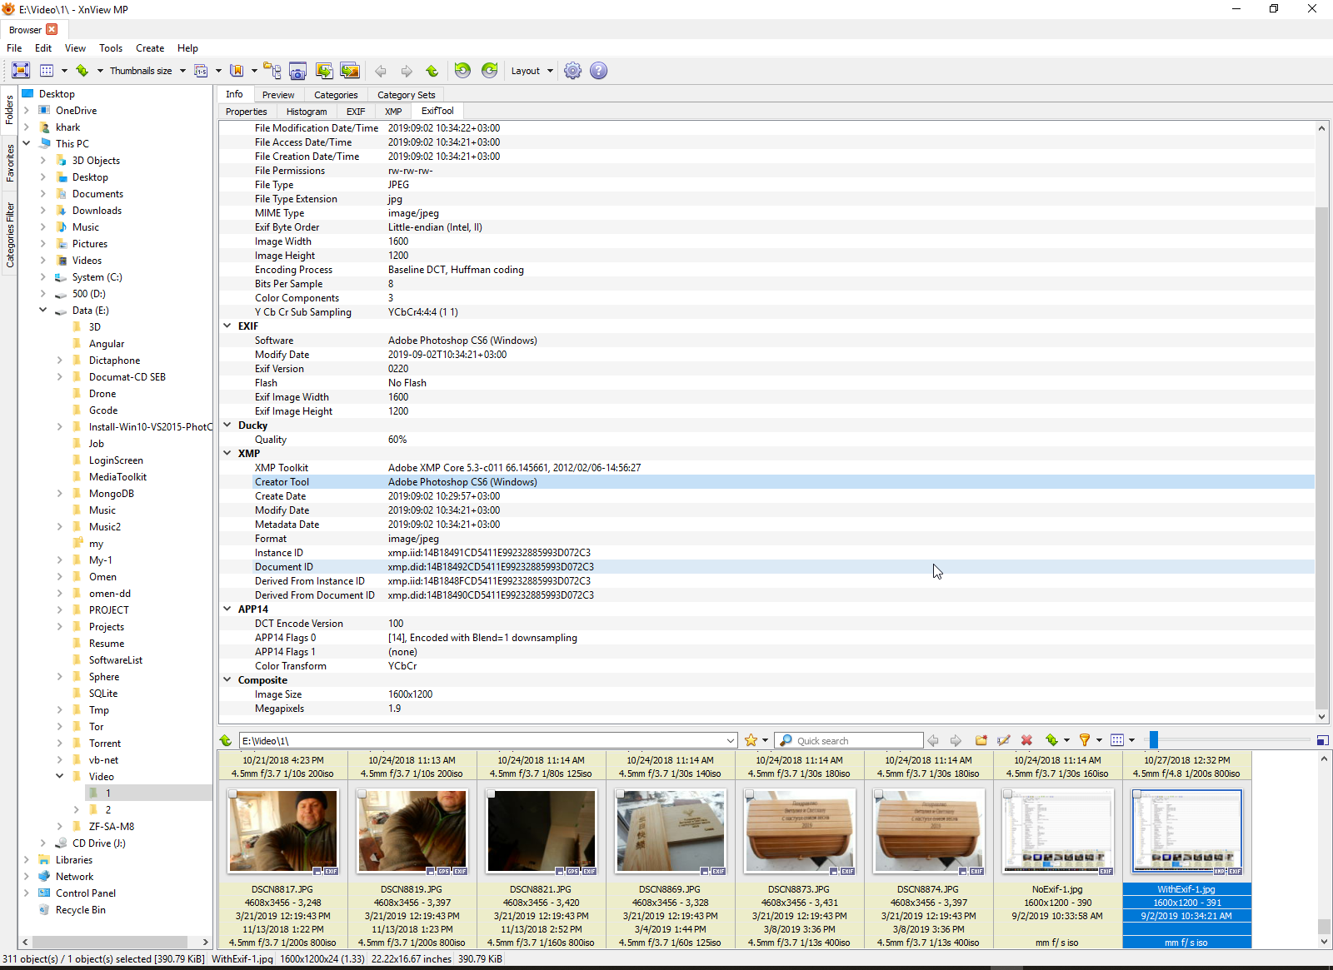Click the red X delete icon

coord(1026,740)
